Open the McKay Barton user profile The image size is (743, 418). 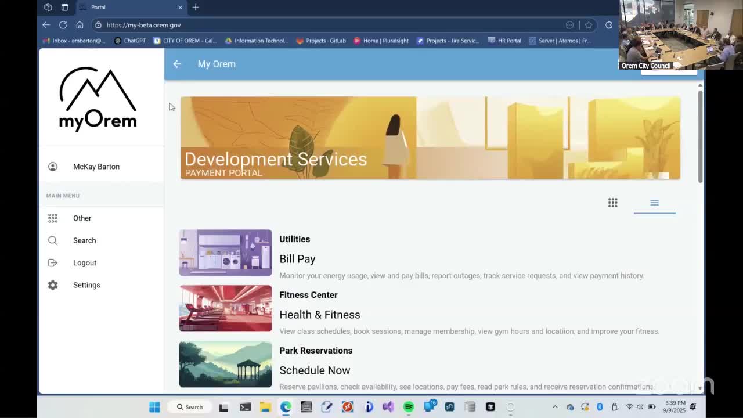tap(96, 167)
